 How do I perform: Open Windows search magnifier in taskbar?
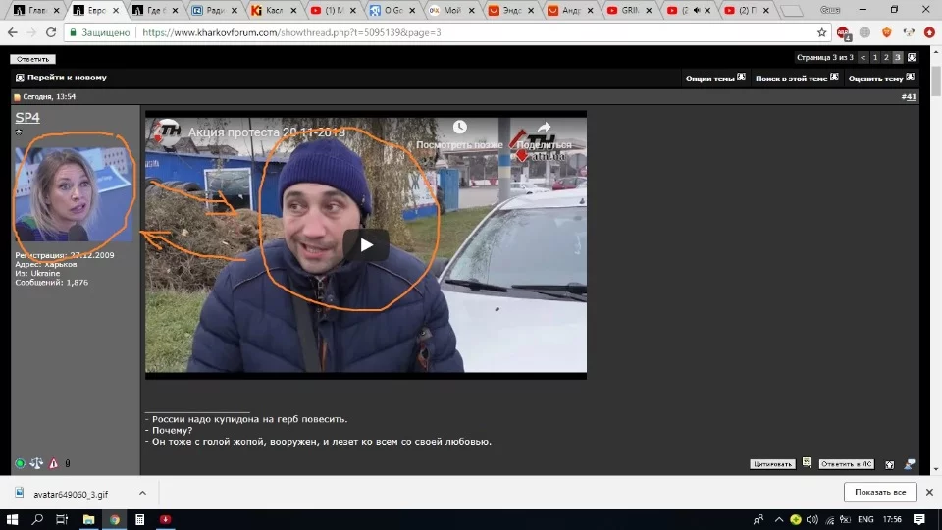[x=37, y=519]
